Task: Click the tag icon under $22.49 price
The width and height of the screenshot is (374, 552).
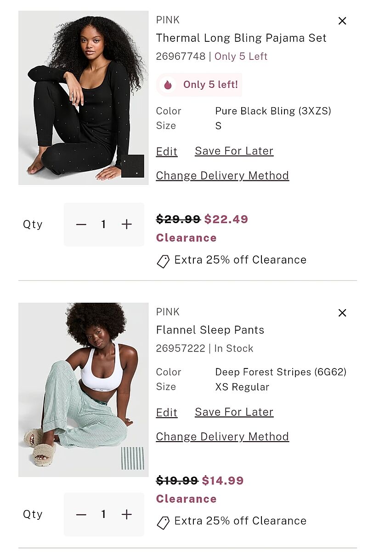Action: pos(163,261)
